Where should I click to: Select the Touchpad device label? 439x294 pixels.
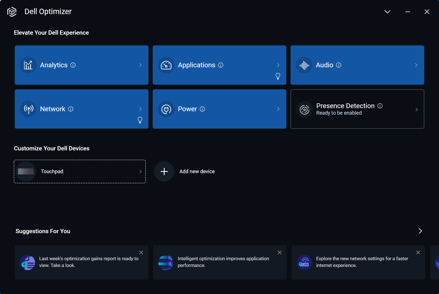coord(52,171)
